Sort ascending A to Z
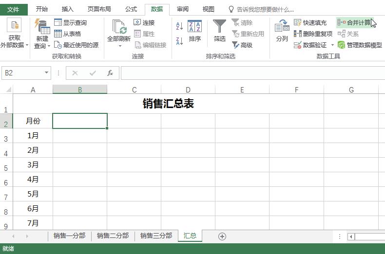The width and height of the screenshot is (385, 254). pos(179,26)
